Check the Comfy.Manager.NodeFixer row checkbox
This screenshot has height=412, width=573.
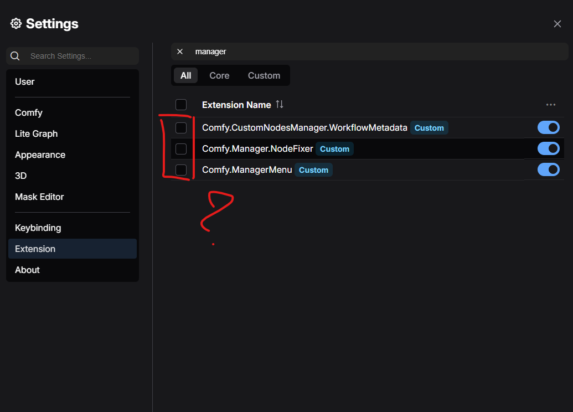click(x=181, y=149)
